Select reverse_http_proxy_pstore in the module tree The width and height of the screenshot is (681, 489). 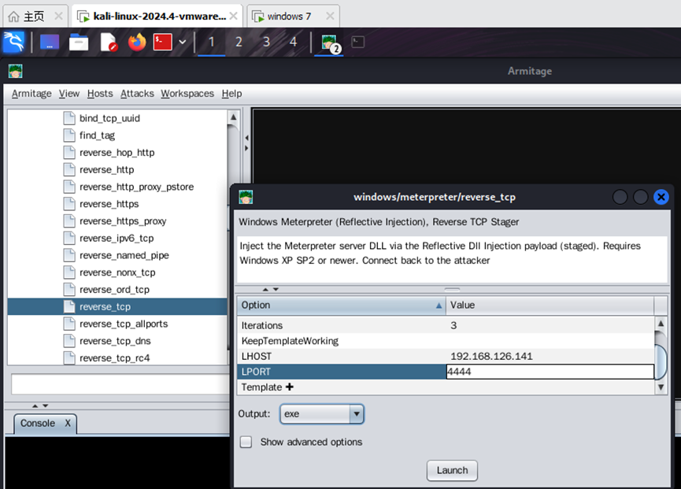coord(136,187)
